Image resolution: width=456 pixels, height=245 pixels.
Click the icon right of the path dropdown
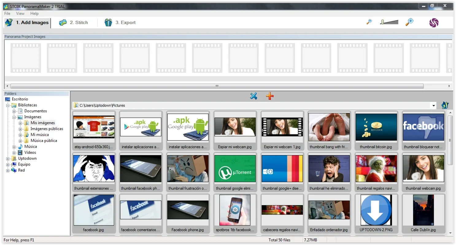pyautogui.click(x=445, y=105)
